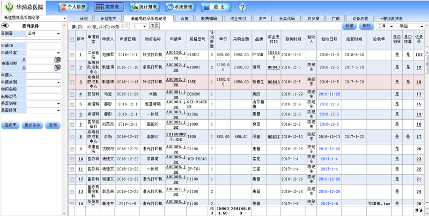Image resolution: width=429 pixels, height=216 pixels.
Task: Open attachment link A00130.jpg in row 1
Action: coord(176,55)
